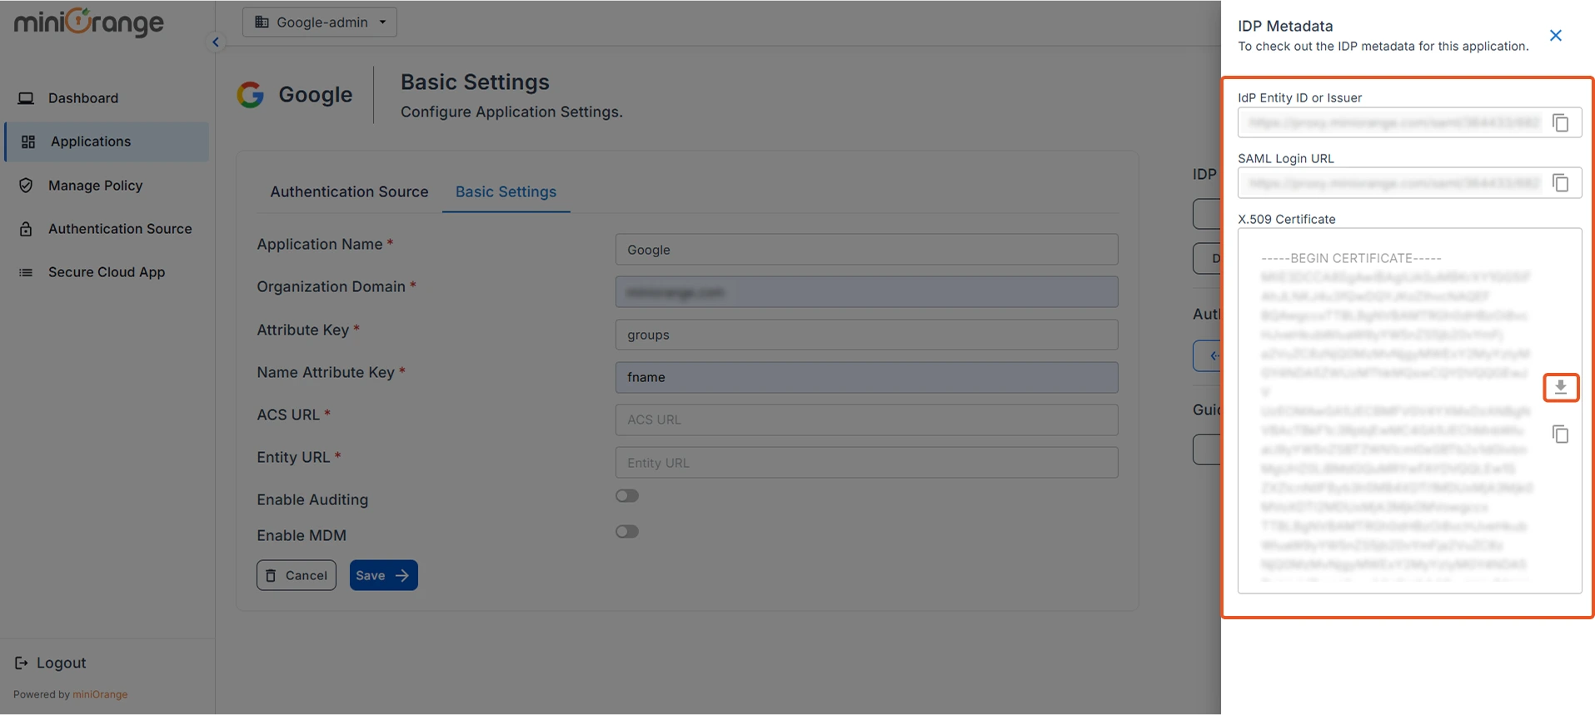Collapse the sidebar with chevron arrow
This screenshot has width=1595, height=715.
216,42
